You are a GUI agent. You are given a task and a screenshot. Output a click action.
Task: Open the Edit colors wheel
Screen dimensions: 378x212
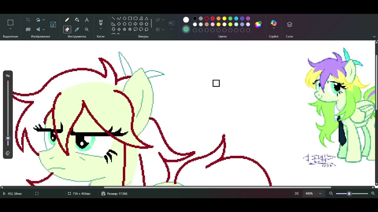258,24
